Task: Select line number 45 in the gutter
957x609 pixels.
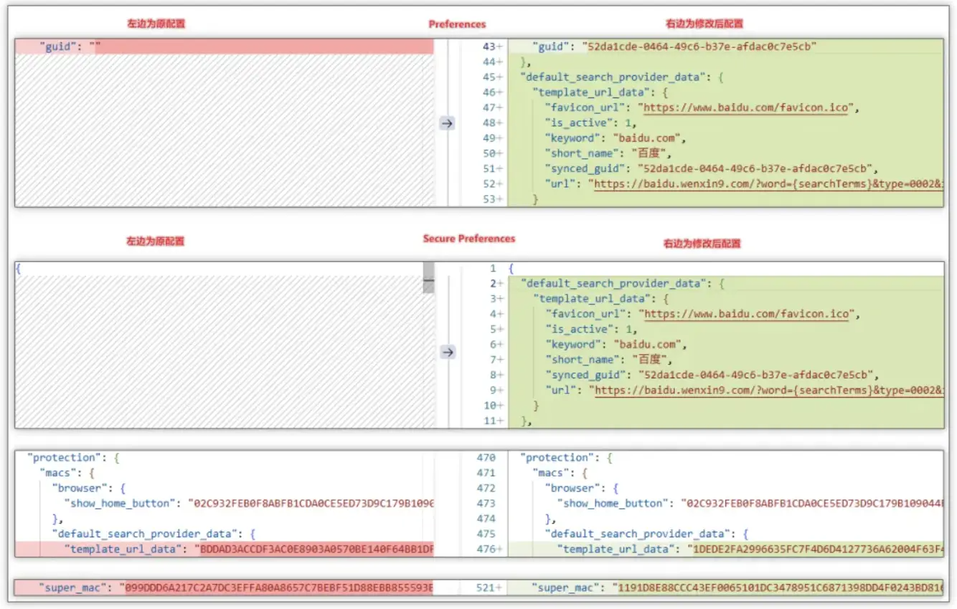Action: click(488, 77)
